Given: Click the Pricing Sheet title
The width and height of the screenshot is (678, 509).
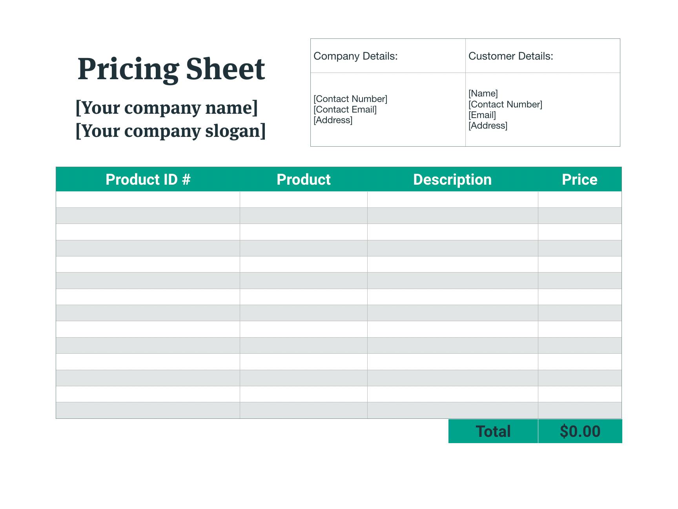Looking at the screenshot, I should point(171,69).
